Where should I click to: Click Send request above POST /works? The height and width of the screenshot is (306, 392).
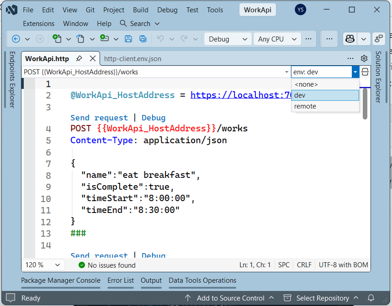click(x=99, y=118)
